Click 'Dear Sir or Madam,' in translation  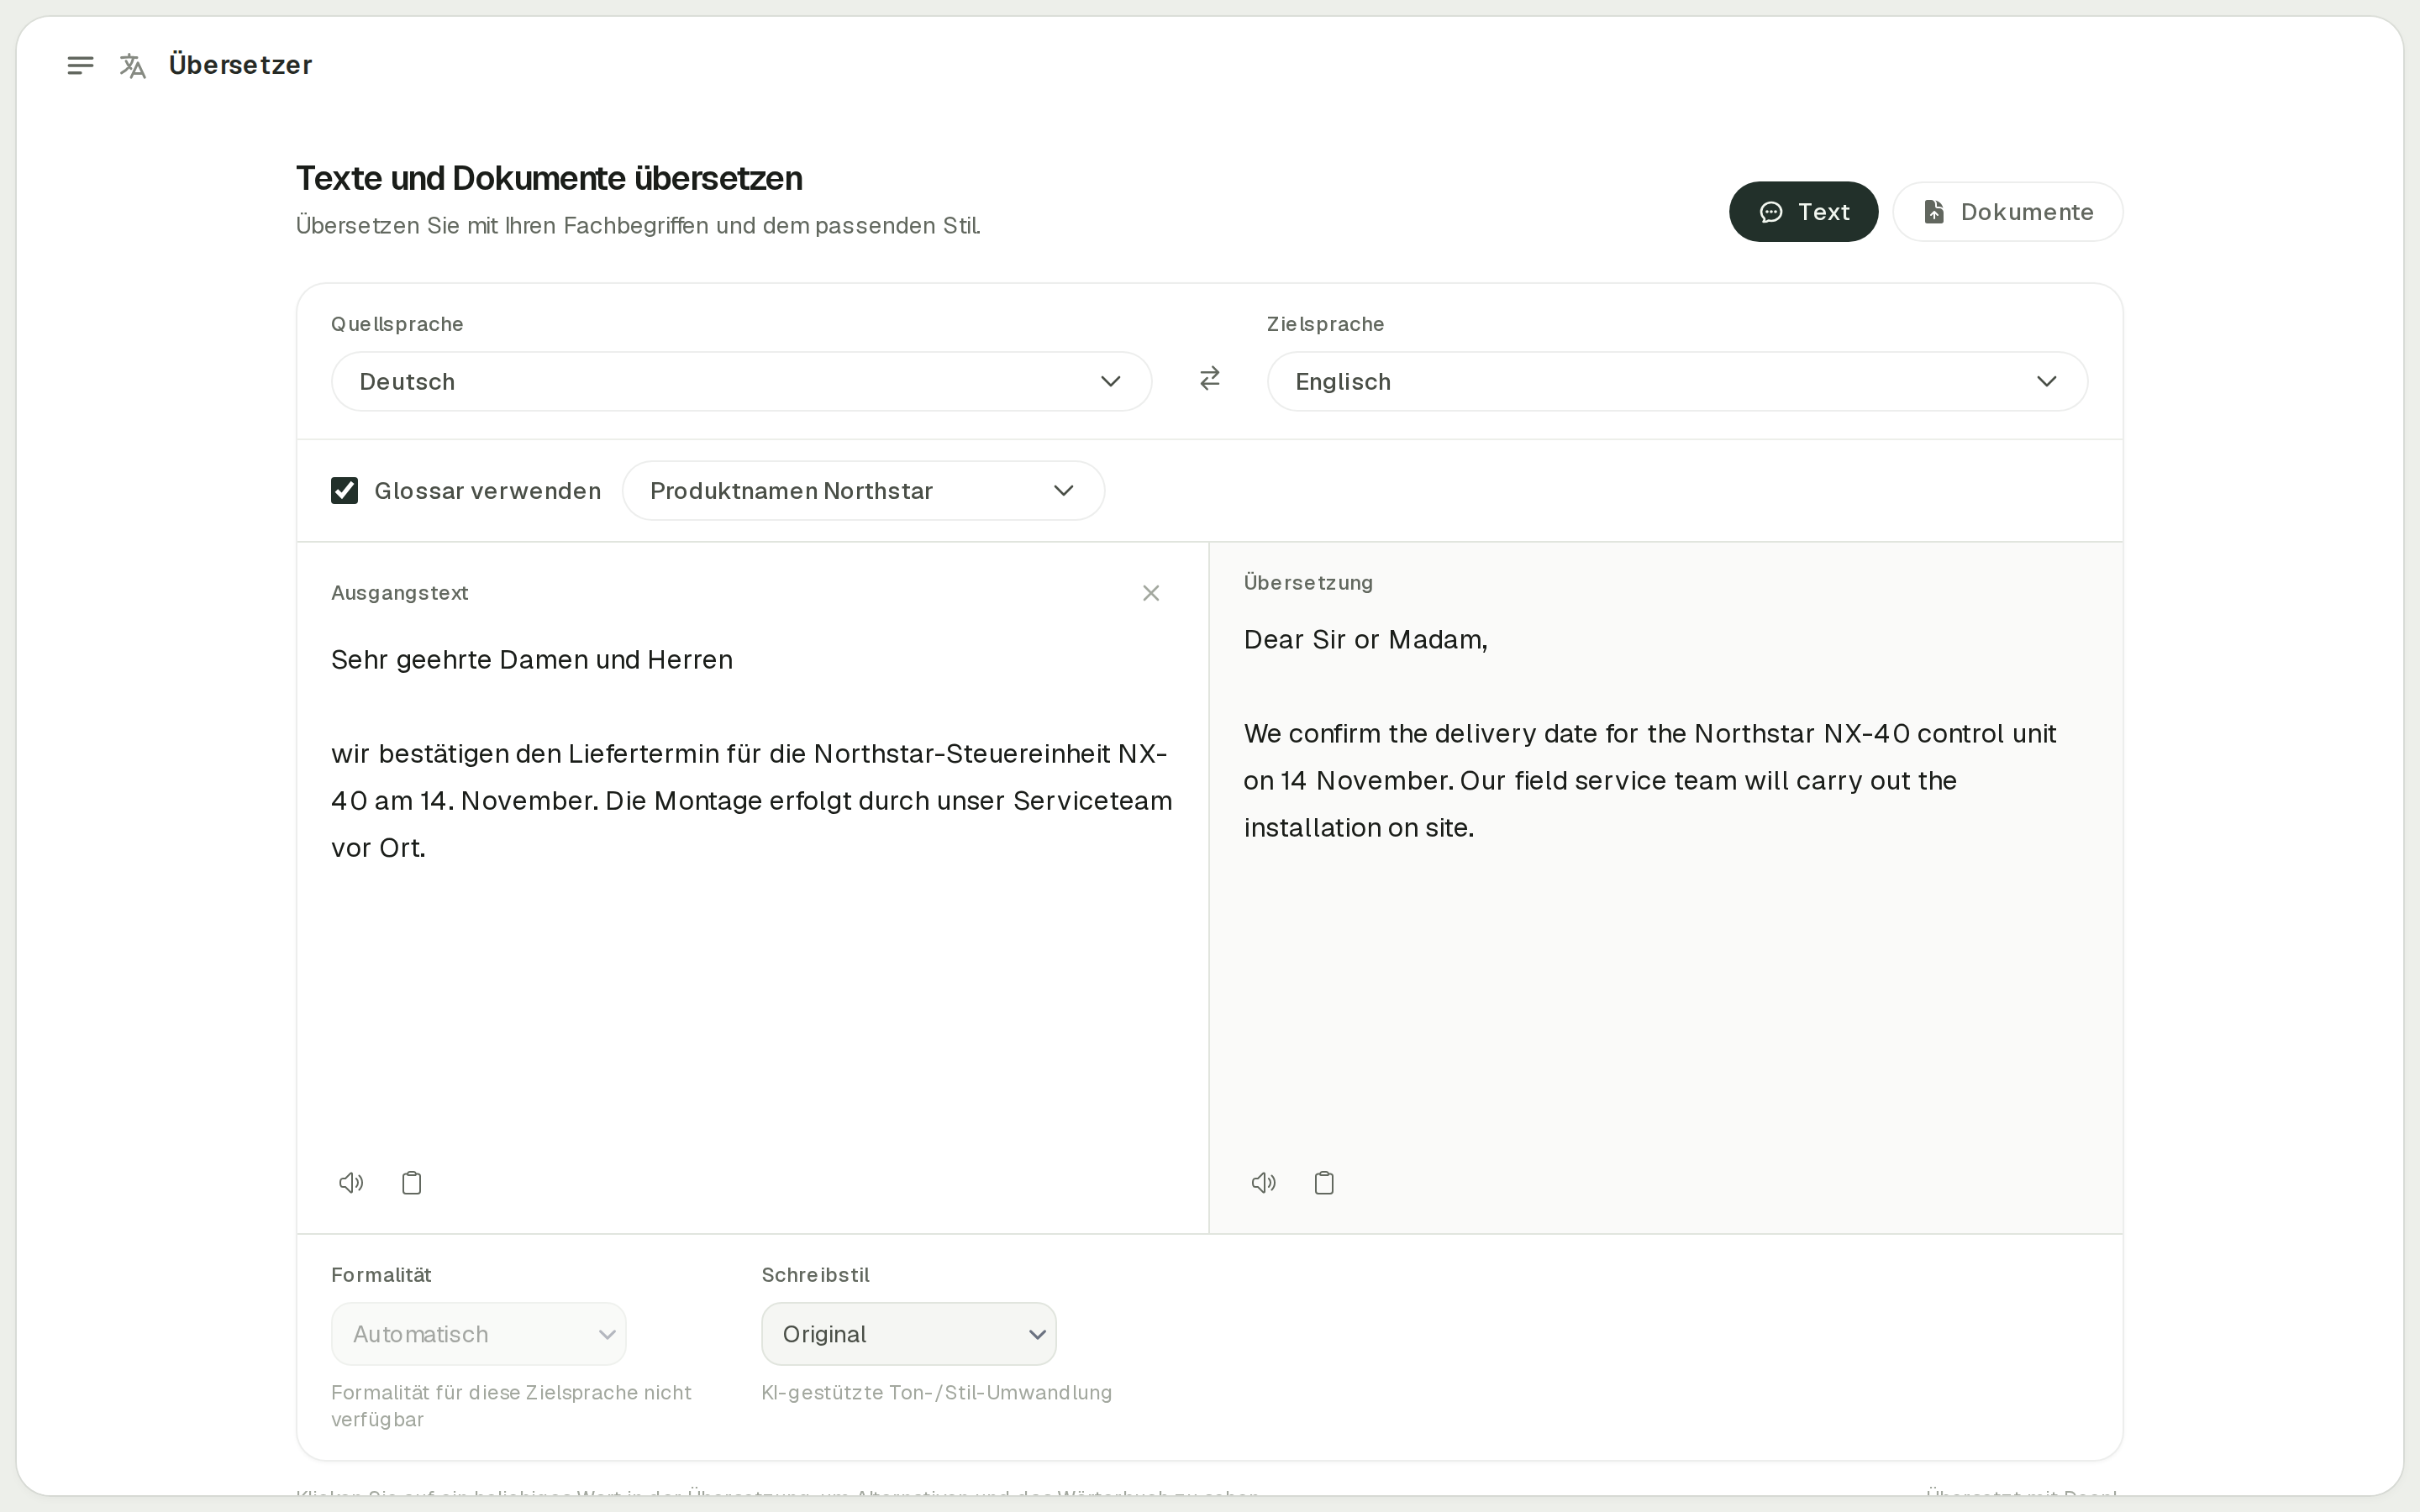(x=1366, y=640)
